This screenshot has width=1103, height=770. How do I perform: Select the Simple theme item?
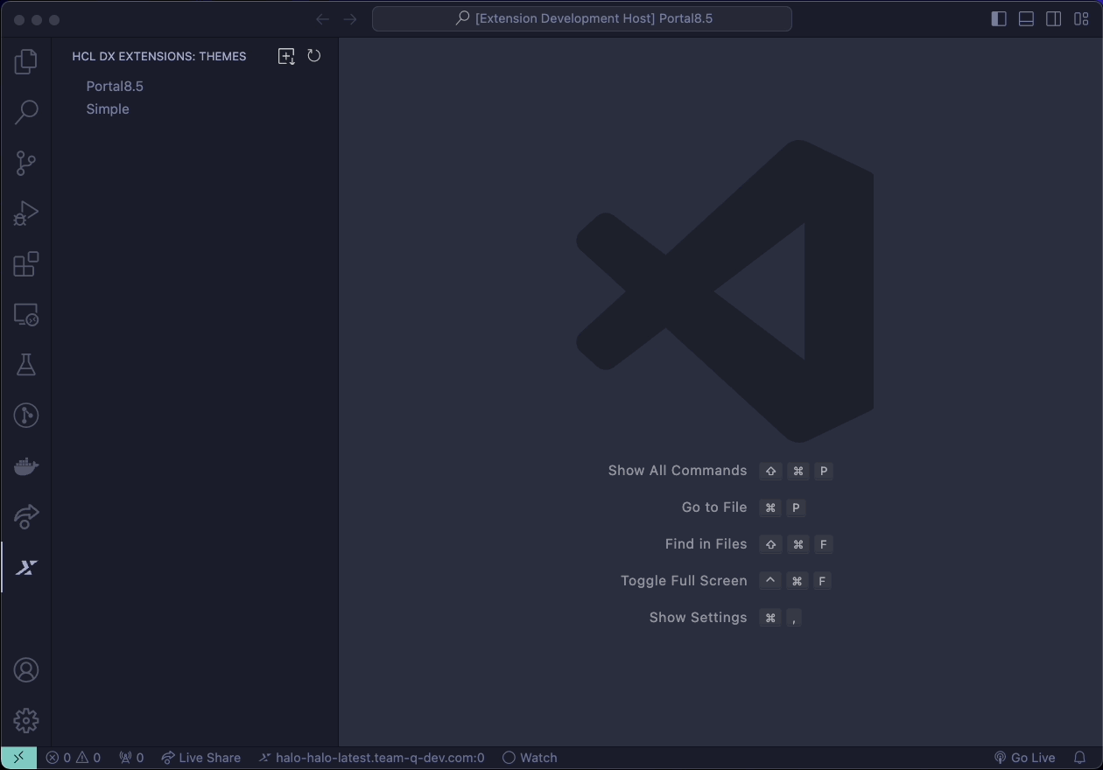pyautogui.click(x=107, y=108)
